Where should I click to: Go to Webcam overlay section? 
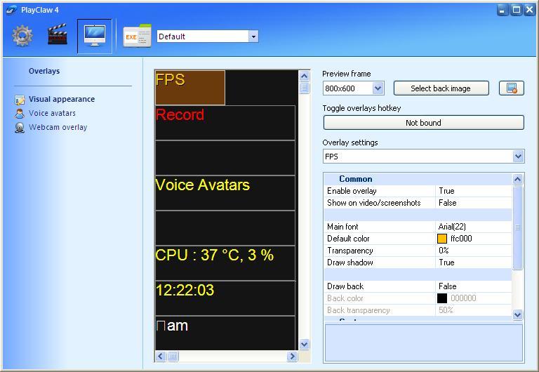58,127
